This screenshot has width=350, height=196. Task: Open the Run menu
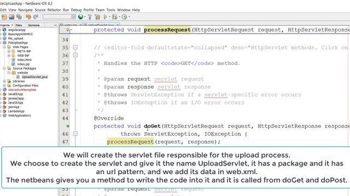click(66, 10)
